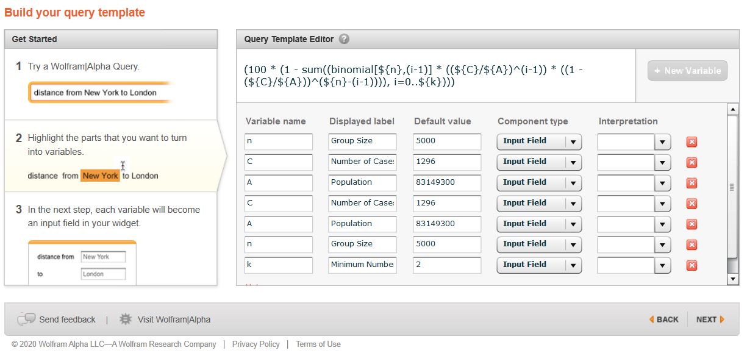Delete the first Group Size variable row
Image resolution: width=747 pixels, height=353 pixels.
(692, 142)
